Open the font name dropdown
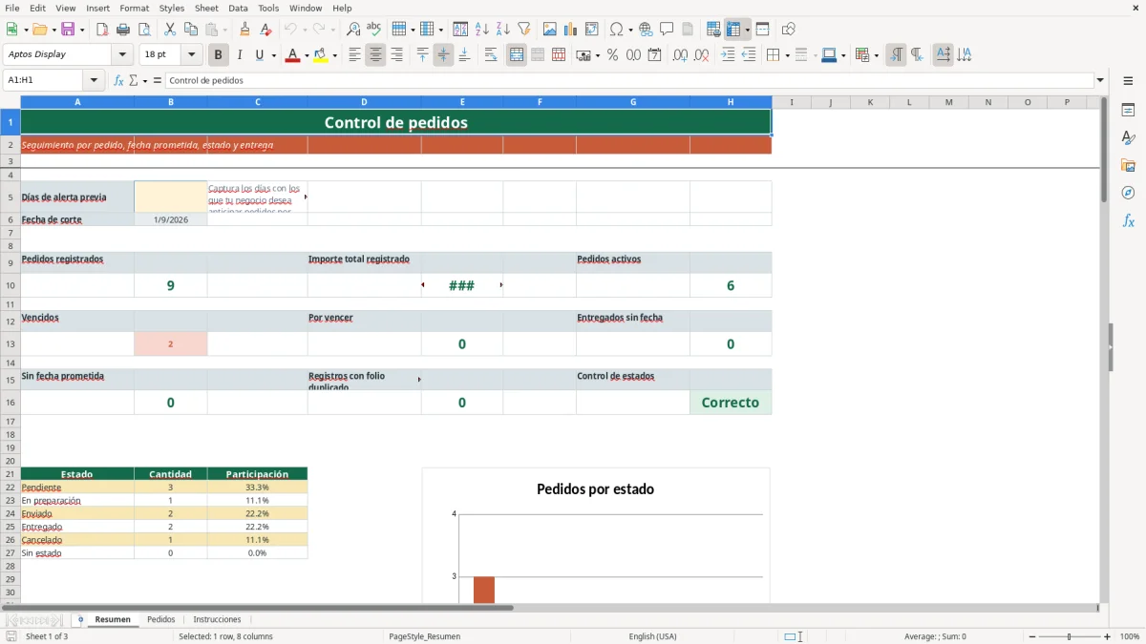Image resolution: width=1146 pixels, height=644 pixels. 122,55
